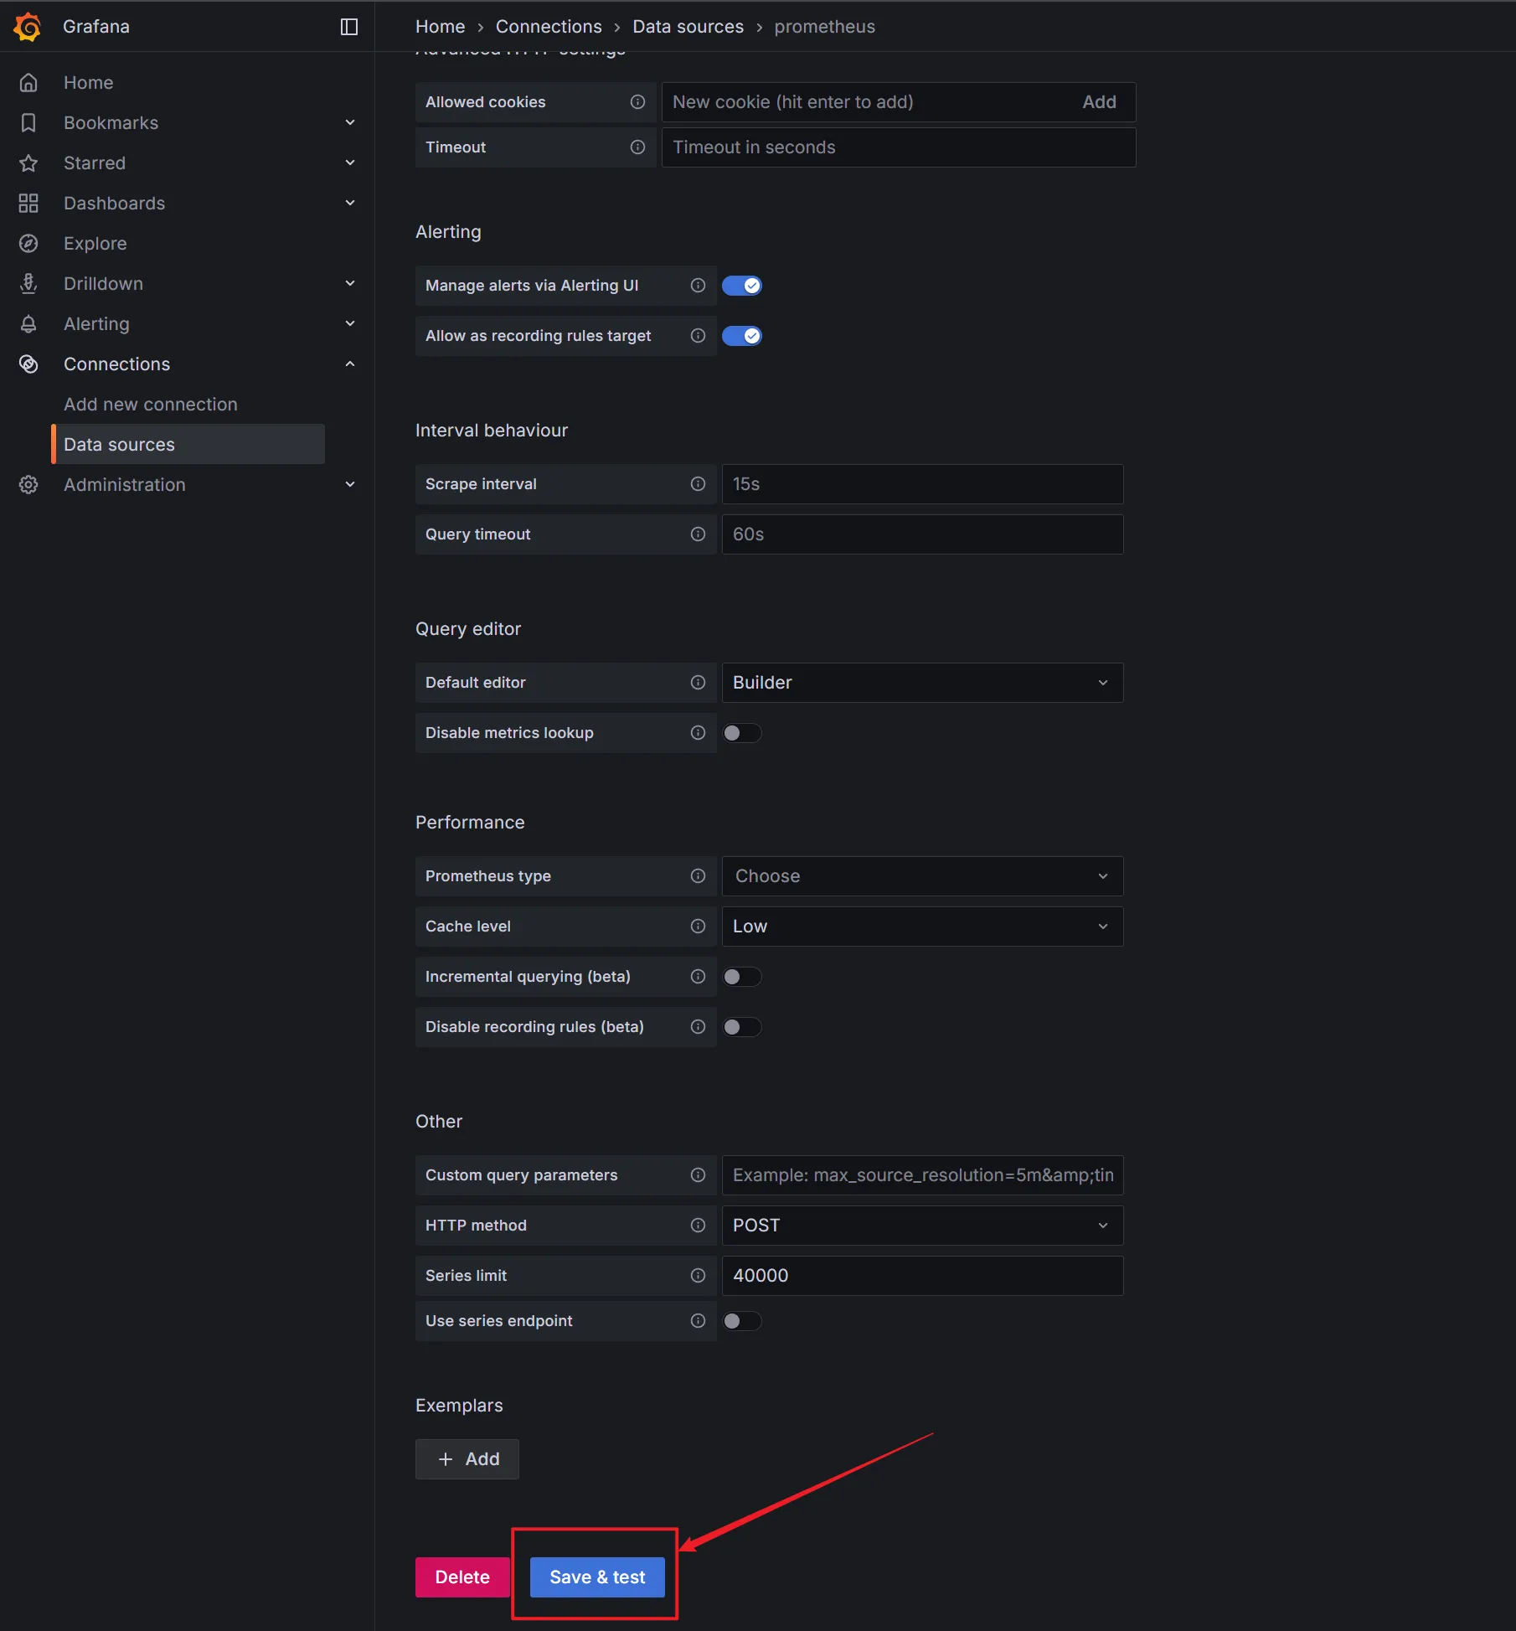
Task: Click the Save & test button
Action: point(597,1577)
